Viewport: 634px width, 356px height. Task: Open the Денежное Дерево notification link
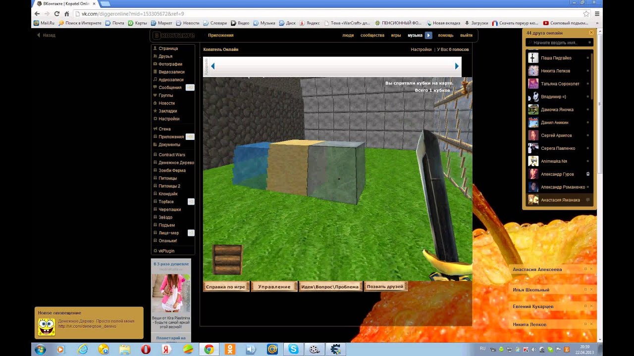click(87, 326)
